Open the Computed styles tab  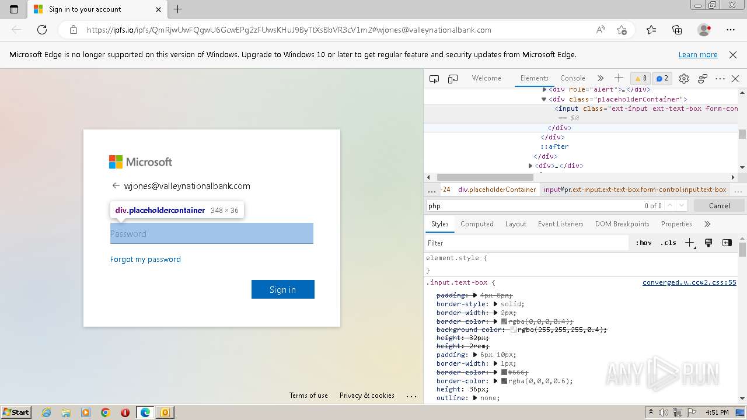(477, 224)
